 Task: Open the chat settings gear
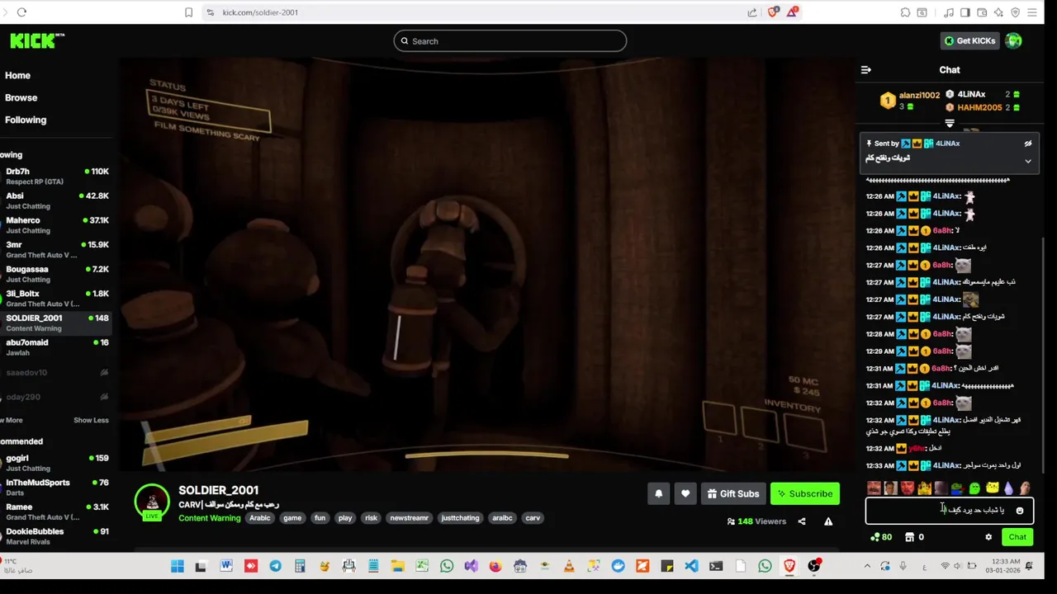[x=988, y=537]
